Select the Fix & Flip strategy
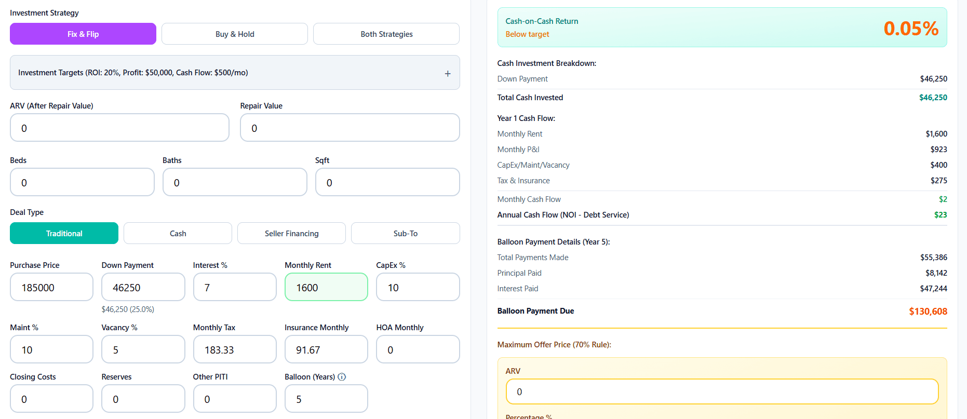 pos(83,34)
